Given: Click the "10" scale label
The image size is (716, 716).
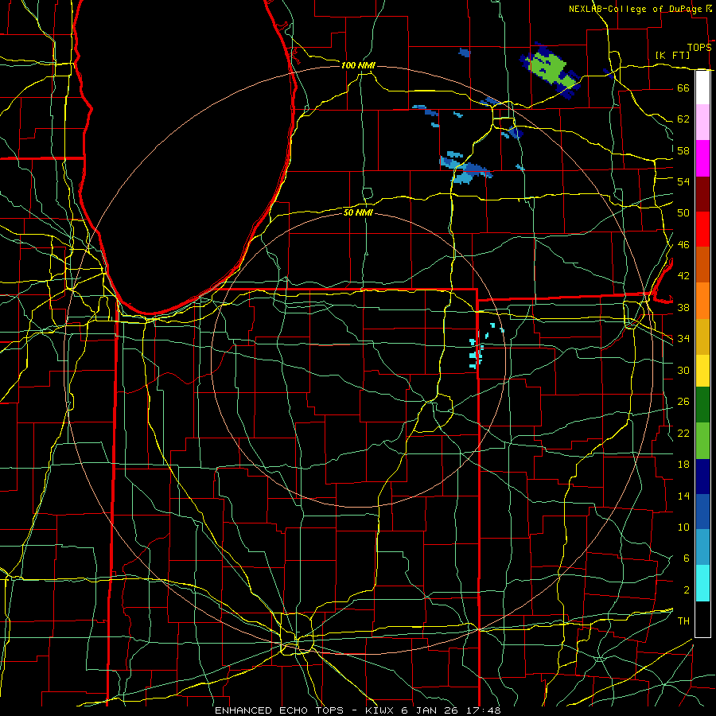Looking at the screenshot, I should coord(683,527).
